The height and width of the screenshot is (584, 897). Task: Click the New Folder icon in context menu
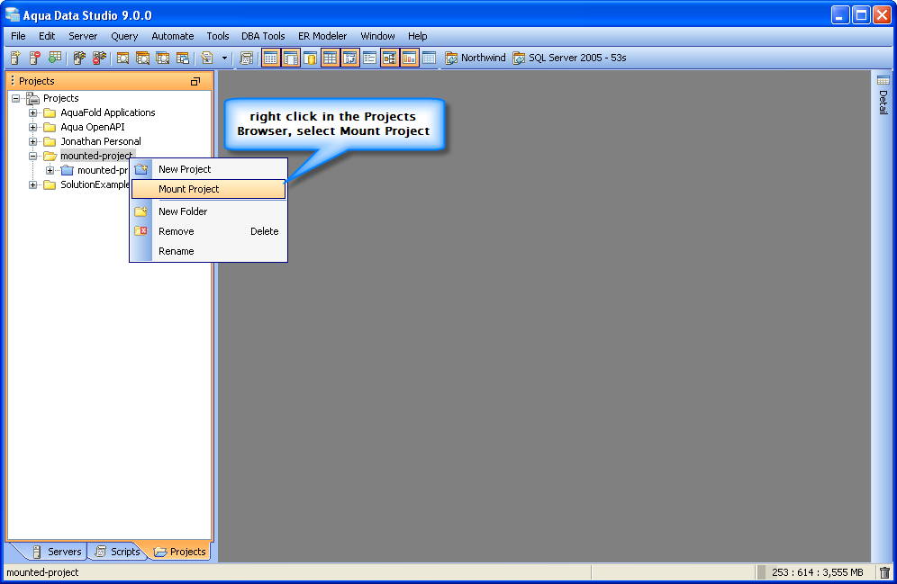pos(141,211)
